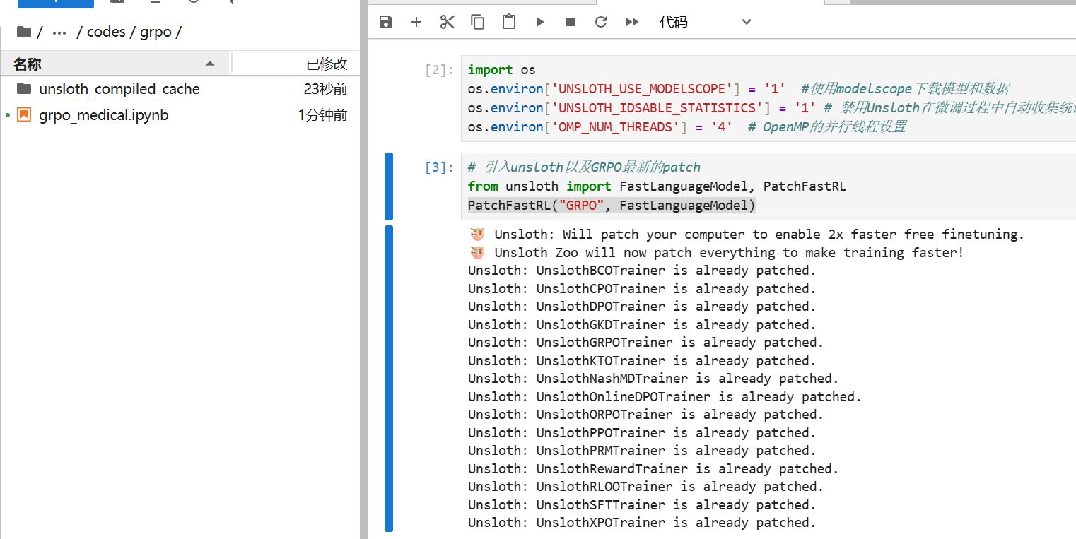Save the notebook with the floppy disk icon
1076x539 pixels.
tap(386, 22)
